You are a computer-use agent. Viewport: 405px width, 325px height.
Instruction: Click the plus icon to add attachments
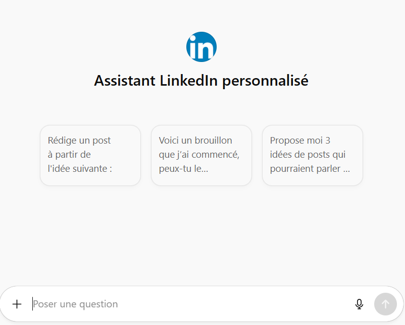click(17, 304)
